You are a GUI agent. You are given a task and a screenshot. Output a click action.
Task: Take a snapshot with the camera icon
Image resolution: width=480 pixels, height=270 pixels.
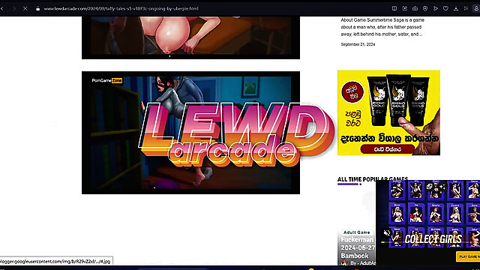(415, 8)
